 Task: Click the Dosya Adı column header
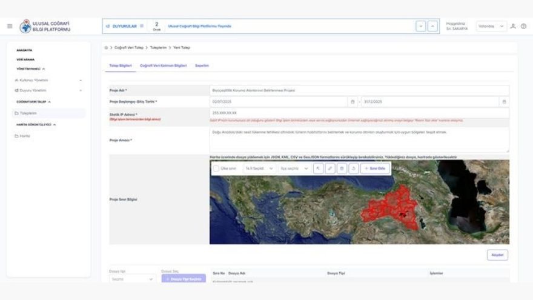(x=237, y=273)
